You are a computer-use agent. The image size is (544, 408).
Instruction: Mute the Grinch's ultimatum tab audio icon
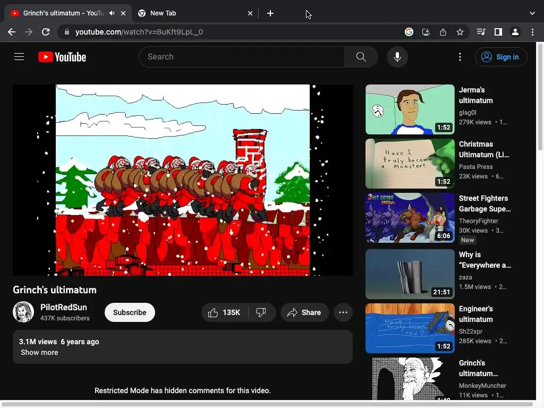(x=112, y=13)
